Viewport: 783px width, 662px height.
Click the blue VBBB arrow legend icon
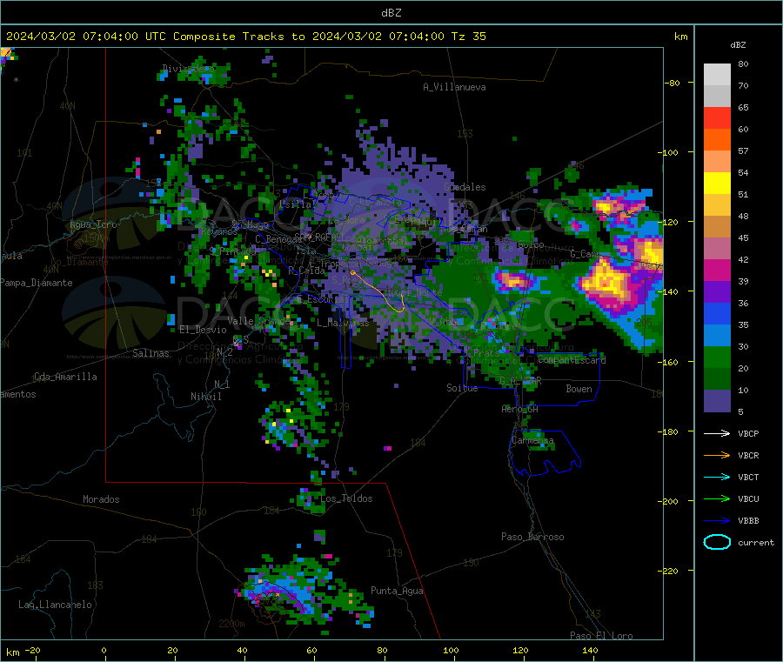click(x=717, y=520)
